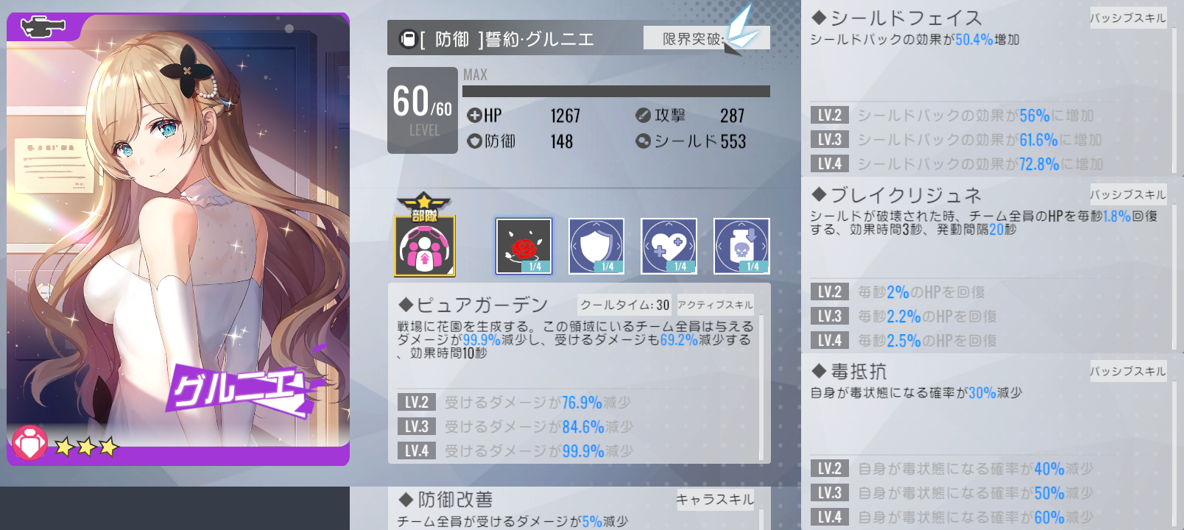Select the rose Pure Garden skill icon
This screenshot has height=530, width=1184.
pyautogui.click(x=524, y=246)
